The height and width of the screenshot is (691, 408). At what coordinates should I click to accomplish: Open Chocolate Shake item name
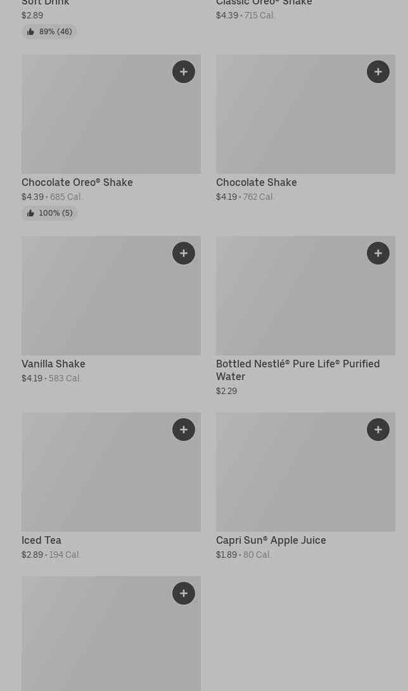[x=256, y=182]
